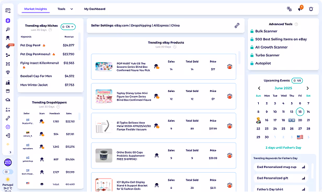
Task: Select the Men Winter Jacket niche
Action: (x=34, y=85)
